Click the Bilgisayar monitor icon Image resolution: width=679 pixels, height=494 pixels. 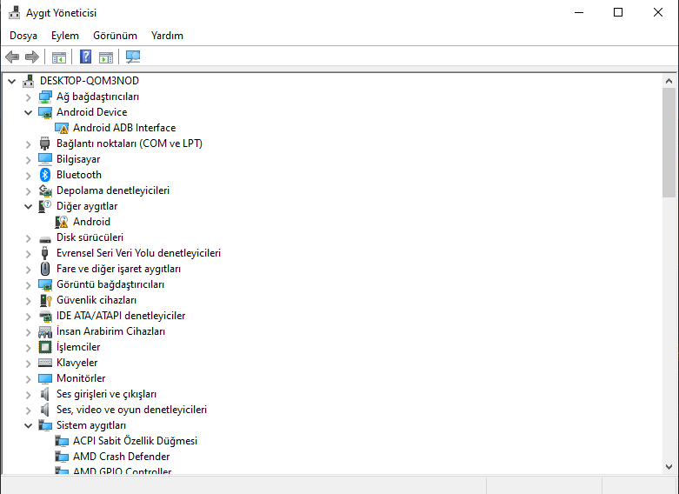[x=45, y=159]
